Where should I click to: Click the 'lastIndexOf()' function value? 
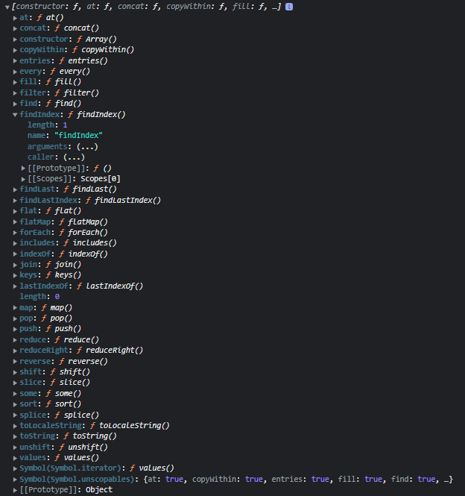(x=115, y=286)
